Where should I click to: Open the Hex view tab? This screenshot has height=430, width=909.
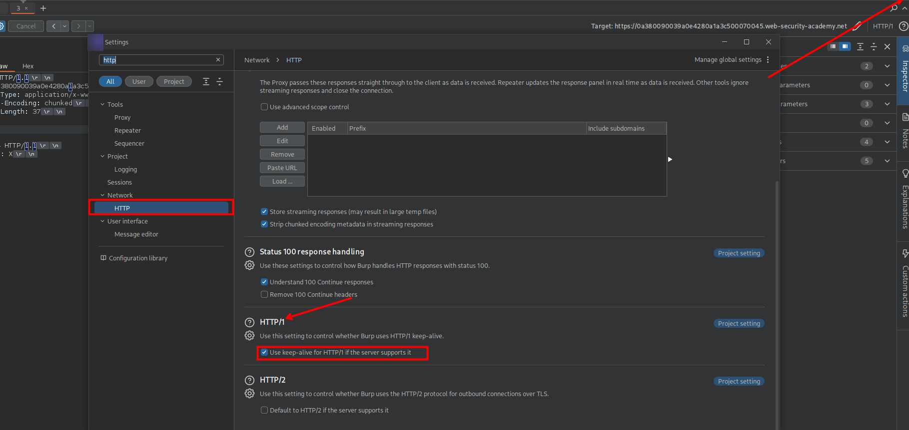[28, 66]
